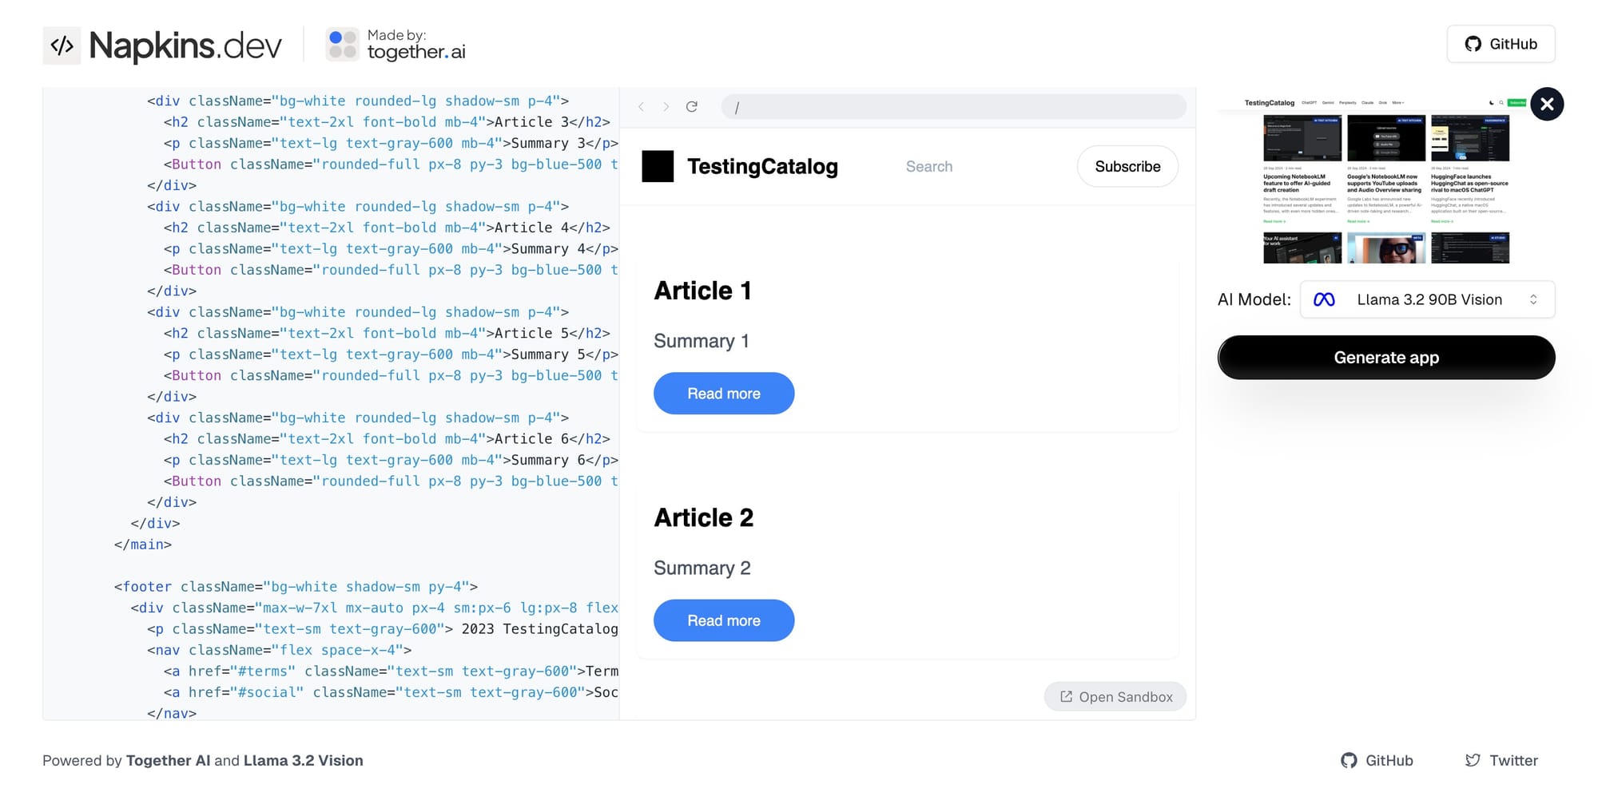The image size is (1598, 792).
Task: Click the footer GitHub icon
Action: (1349, 761)
